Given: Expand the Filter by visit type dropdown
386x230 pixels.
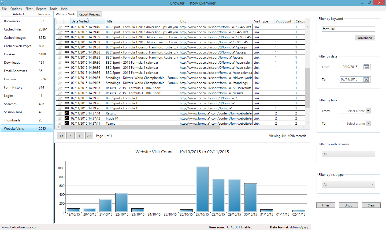Looking at the screenshot, I should point(348,185).
